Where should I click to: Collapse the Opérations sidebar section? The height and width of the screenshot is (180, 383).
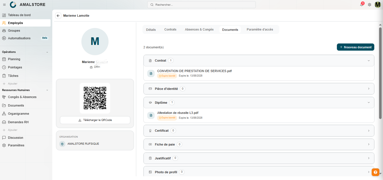47,52
